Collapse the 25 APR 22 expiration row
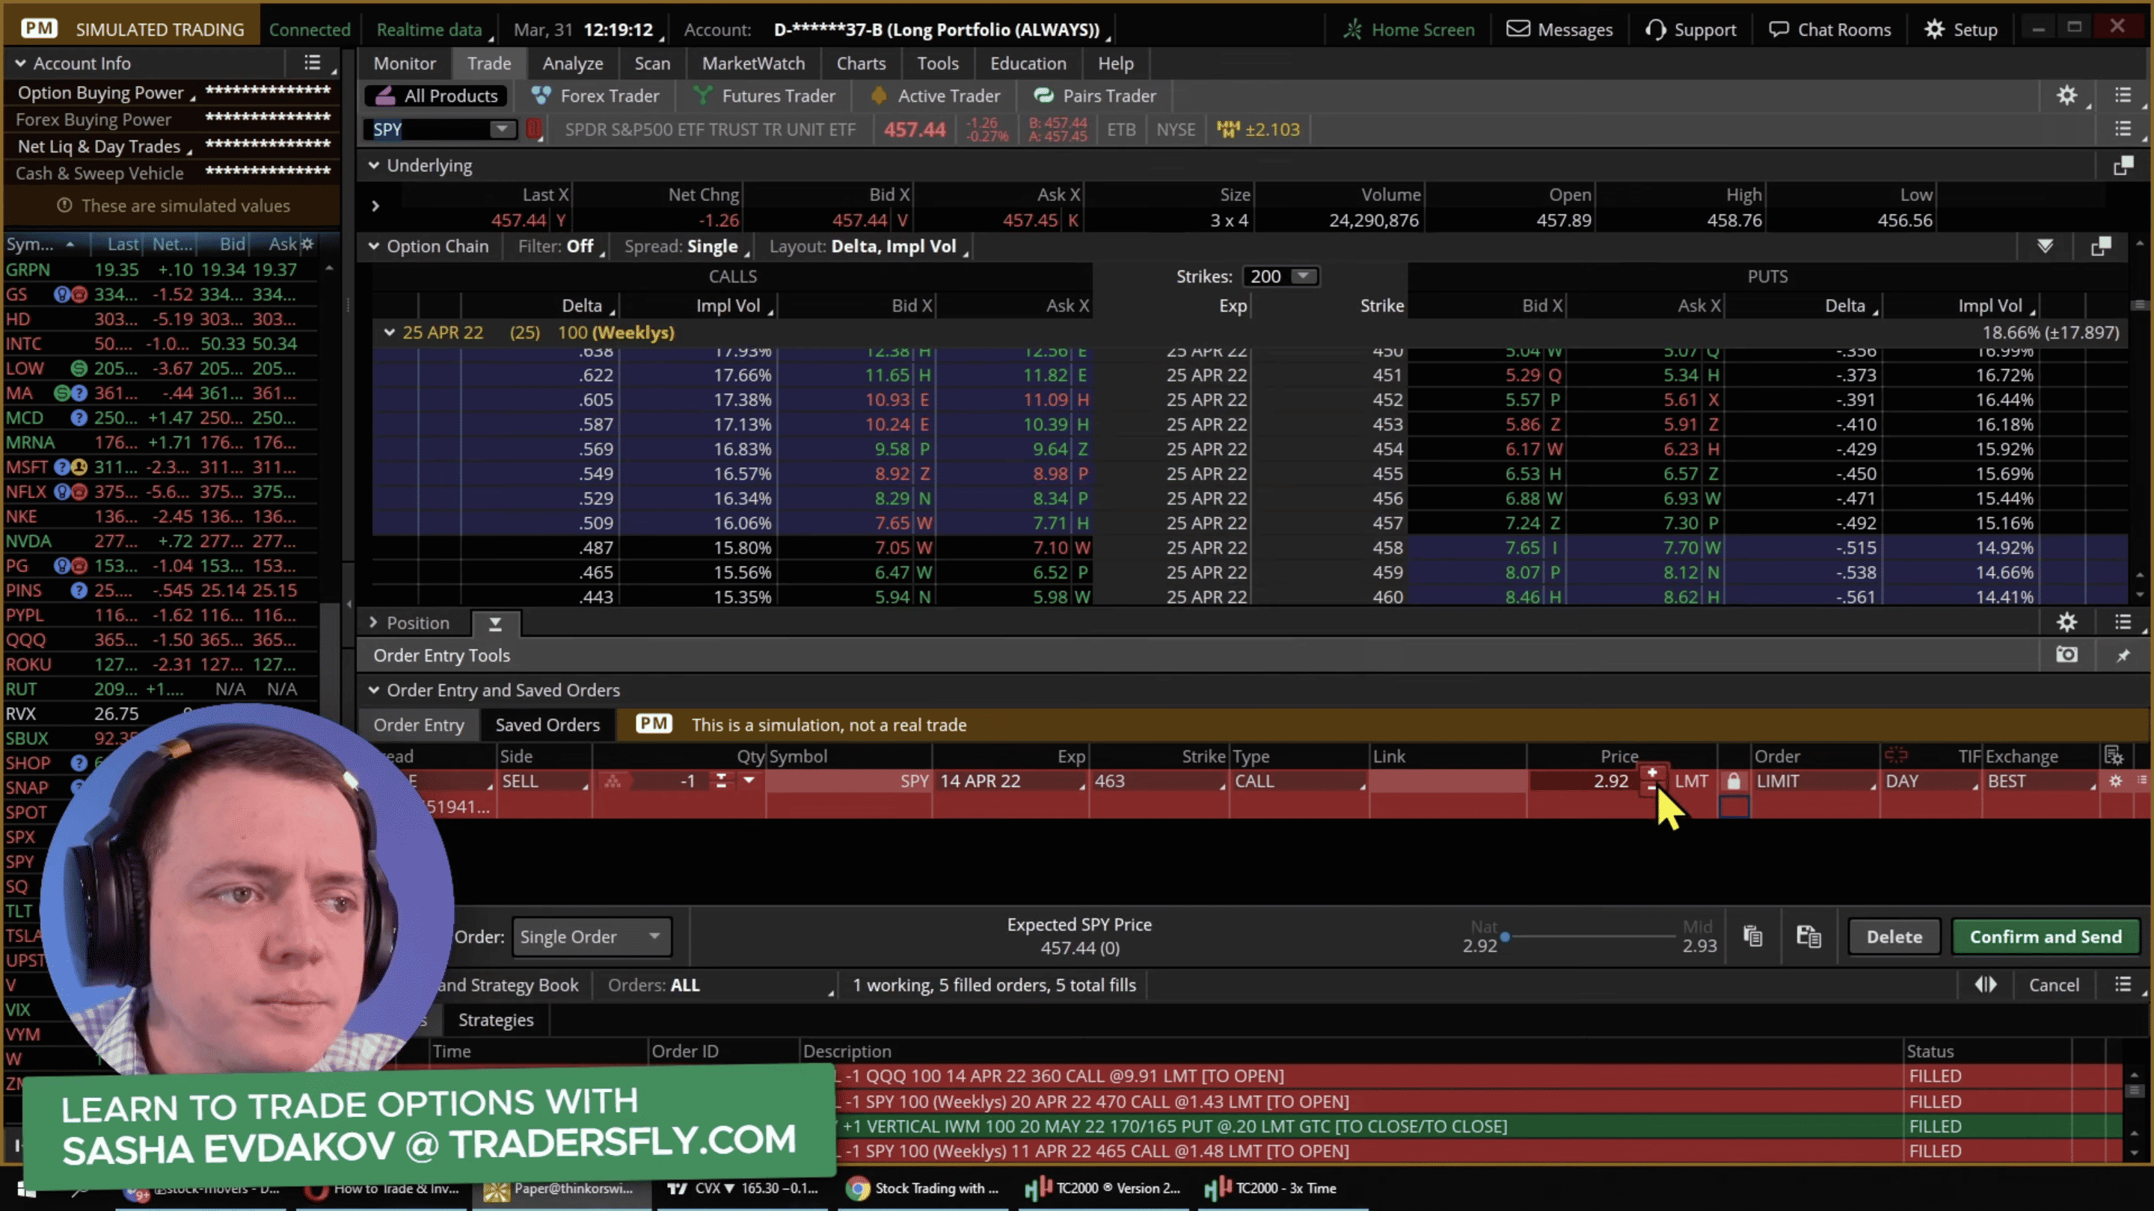Viewport: 2154px width, 1211px height. pyautogui.click(x=389, y=333)
